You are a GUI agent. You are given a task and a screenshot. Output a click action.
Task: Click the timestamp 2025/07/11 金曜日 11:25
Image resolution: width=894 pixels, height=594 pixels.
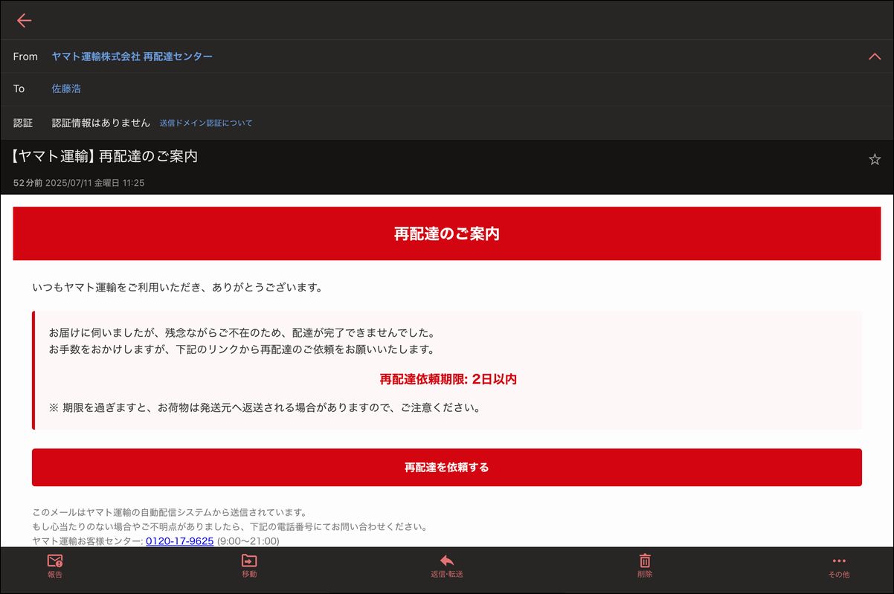coord(94,183)
